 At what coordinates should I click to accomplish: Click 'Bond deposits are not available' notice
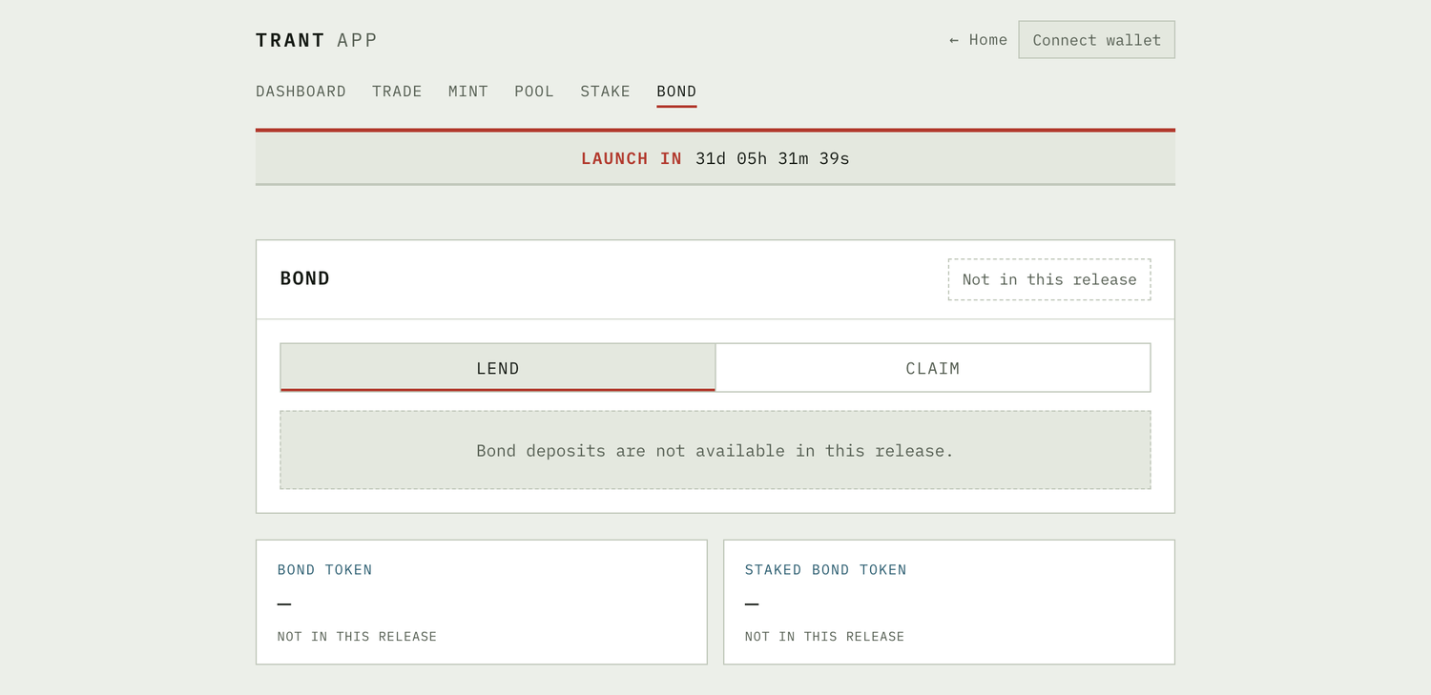pos(715,450)
